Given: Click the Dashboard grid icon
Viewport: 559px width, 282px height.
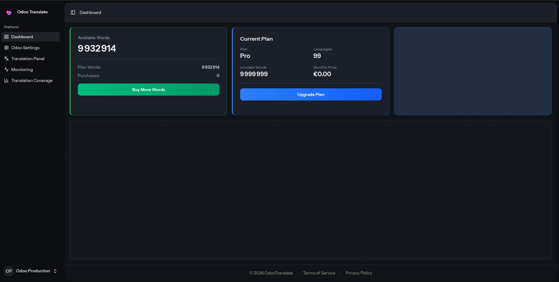Looking at the screenshot, I should click(6, 37).
